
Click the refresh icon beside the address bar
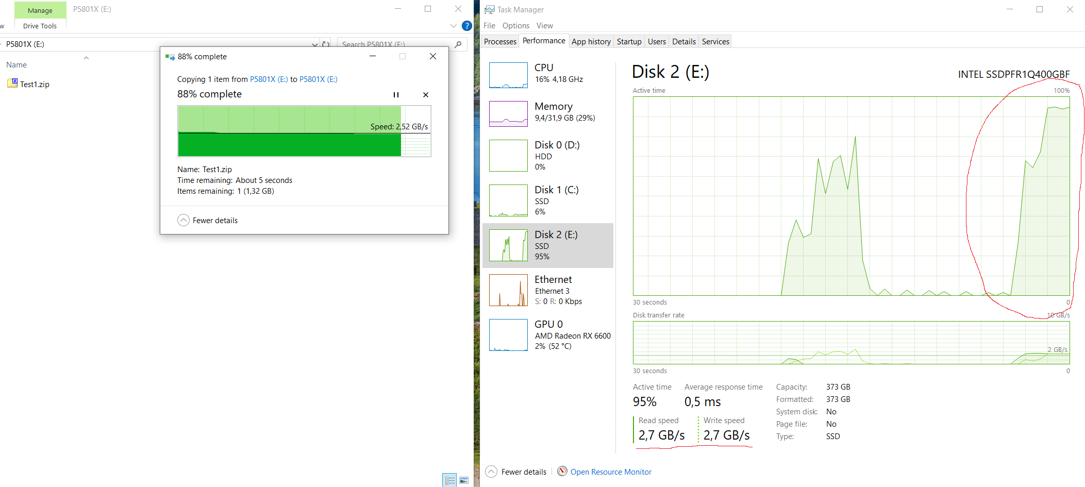tap(326, 44)
